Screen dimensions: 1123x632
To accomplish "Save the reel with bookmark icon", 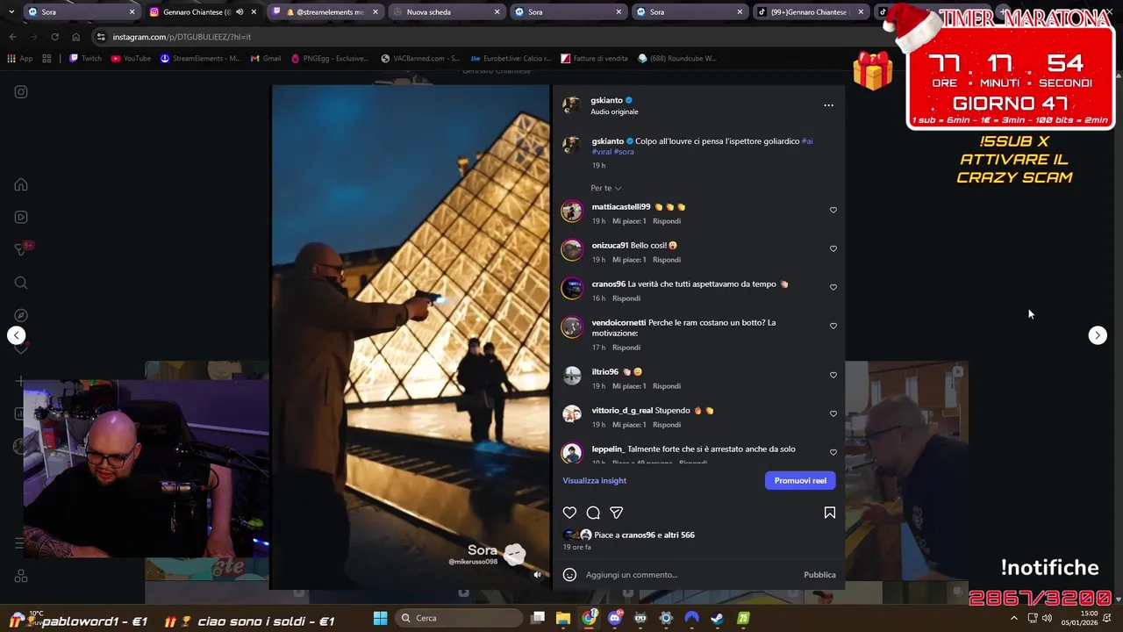I will [829, 513].
